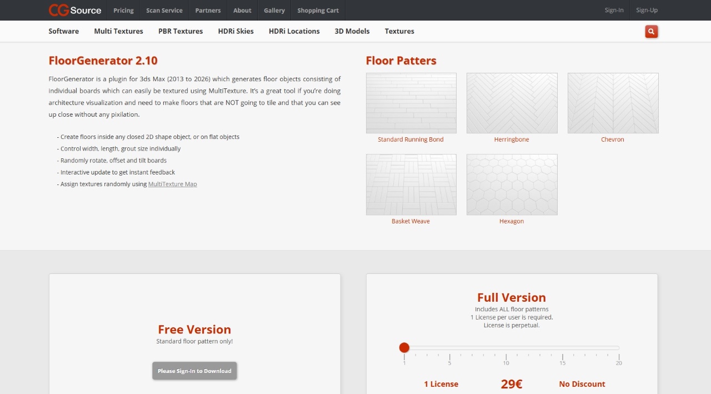Click the red search icon button
Viewport: 711px width, 394px height.
[652, 32]
